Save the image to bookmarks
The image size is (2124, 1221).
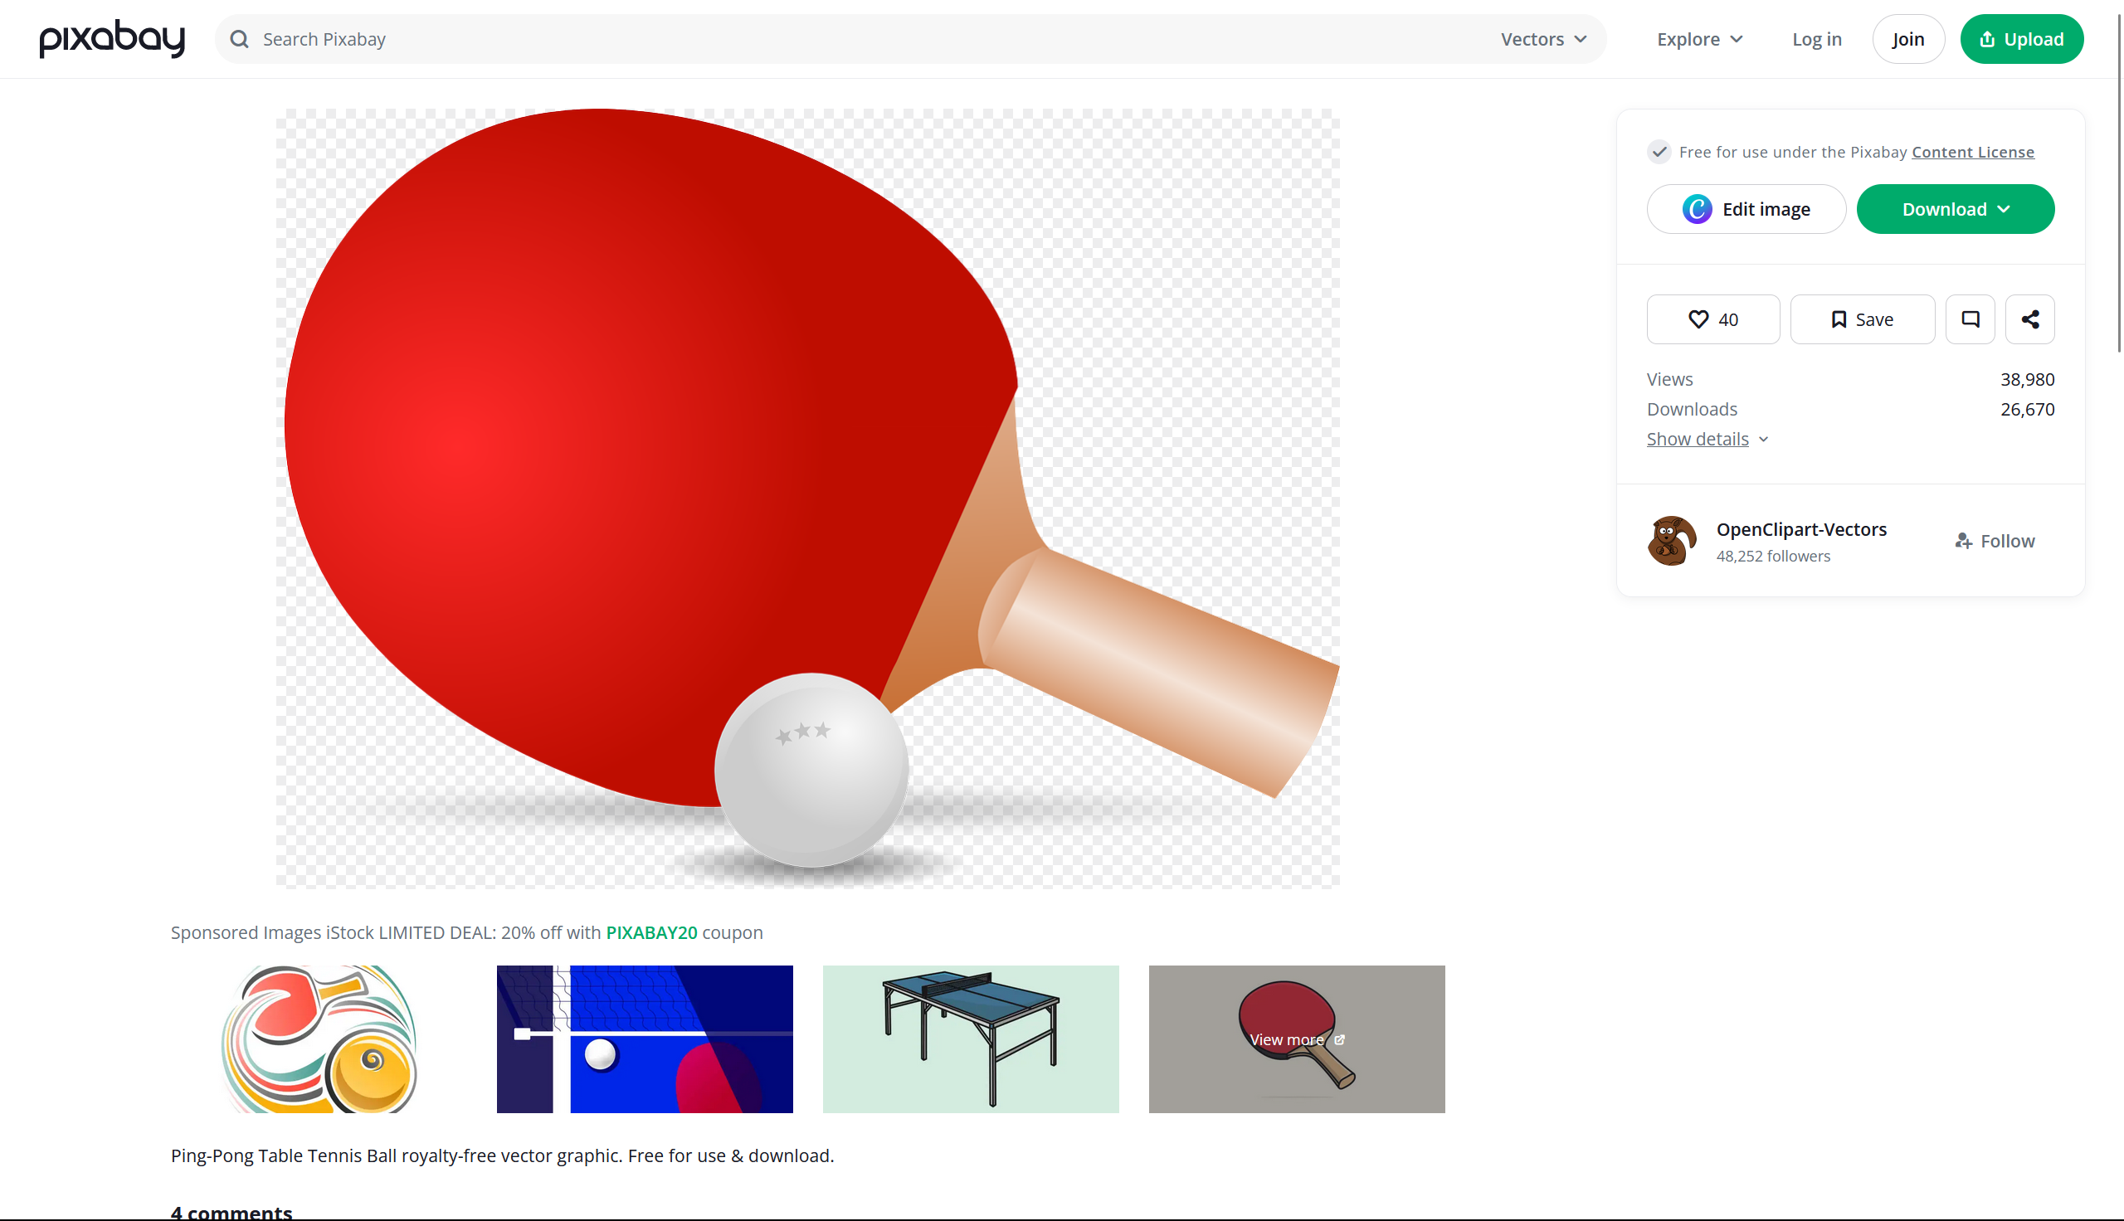(1862, 319)
